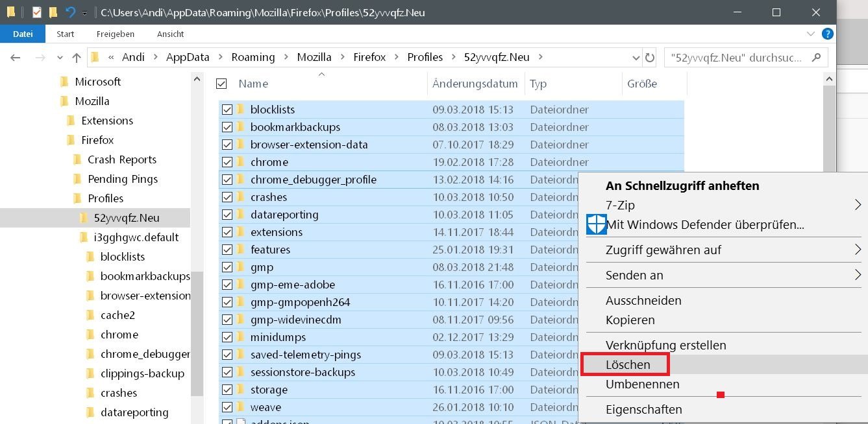The height and width of the screenshot is (424, 868).
Task: Open the Datei tab
Action: pyautogui.click(x=23, y=34)
